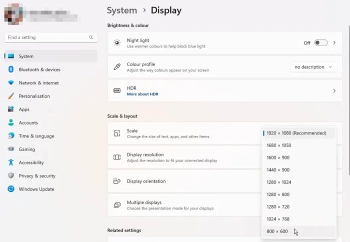The height and width of the screenshot is (242, 350).
Task: Select 1920 × 1080 (Recommended) resolution
Action: (298, 133)
